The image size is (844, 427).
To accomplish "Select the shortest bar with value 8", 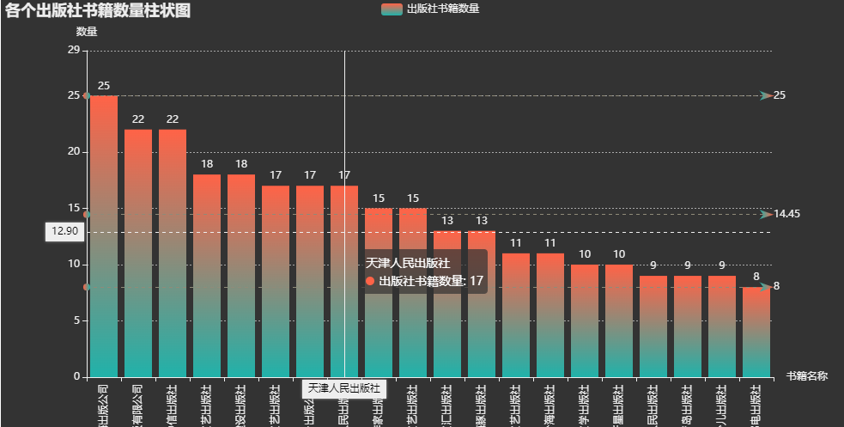I will tap(756, 332).
